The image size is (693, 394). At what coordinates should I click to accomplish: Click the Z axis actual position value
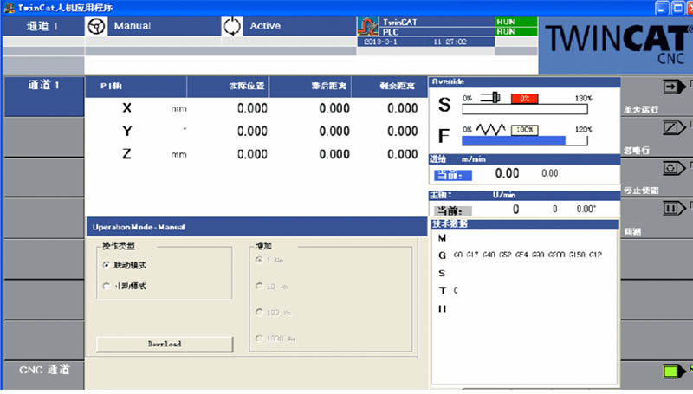(x=252, y=154)
